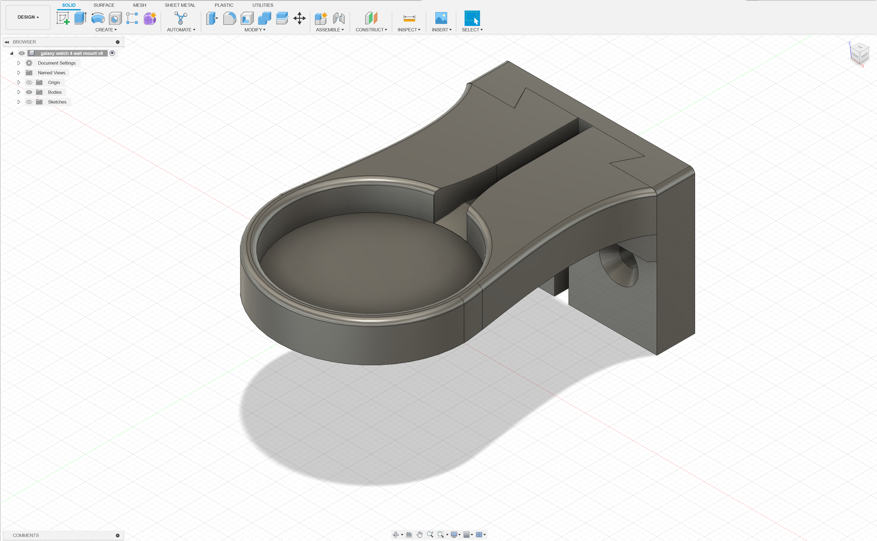The width and height of the screenshot is (877, 541).
Task: Select the Zoom Window tool
Action: (x=441, y=535)
